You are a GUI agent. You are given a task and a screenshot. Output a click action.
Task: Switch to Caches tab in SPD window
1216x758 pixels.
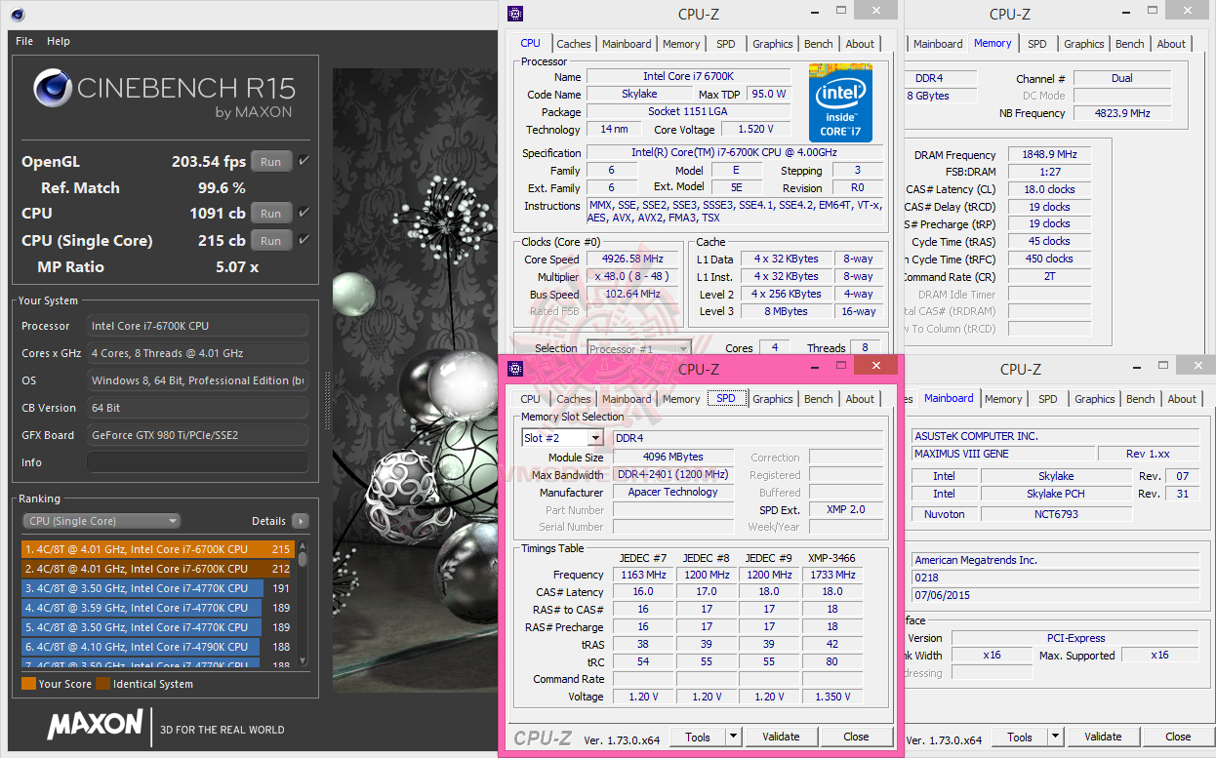574,399
